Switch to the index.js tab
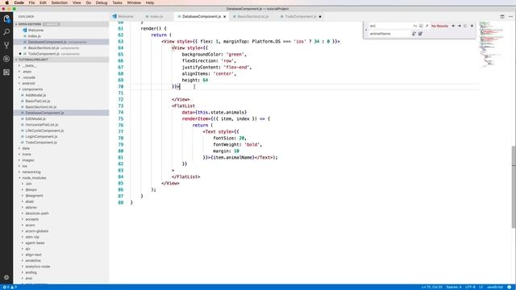This screenshot has height=290, width=516. [x=156, y=16]
